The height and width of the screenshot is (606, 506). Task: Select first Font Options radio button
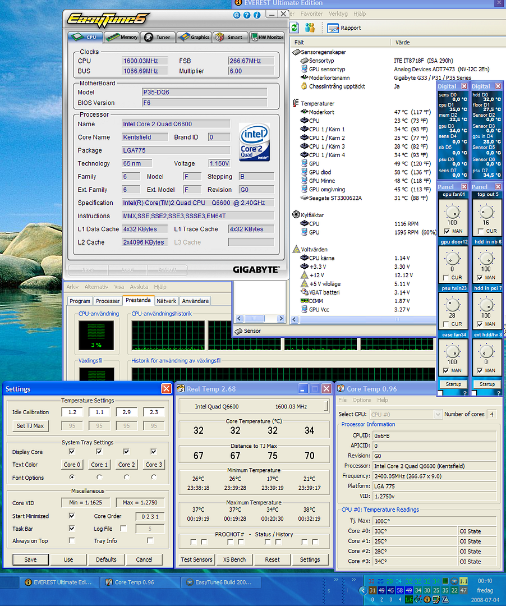(72, 478)
